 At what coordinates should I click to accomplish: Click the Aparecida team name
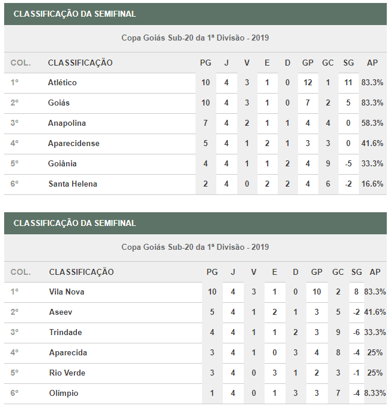tap(68, 353)
